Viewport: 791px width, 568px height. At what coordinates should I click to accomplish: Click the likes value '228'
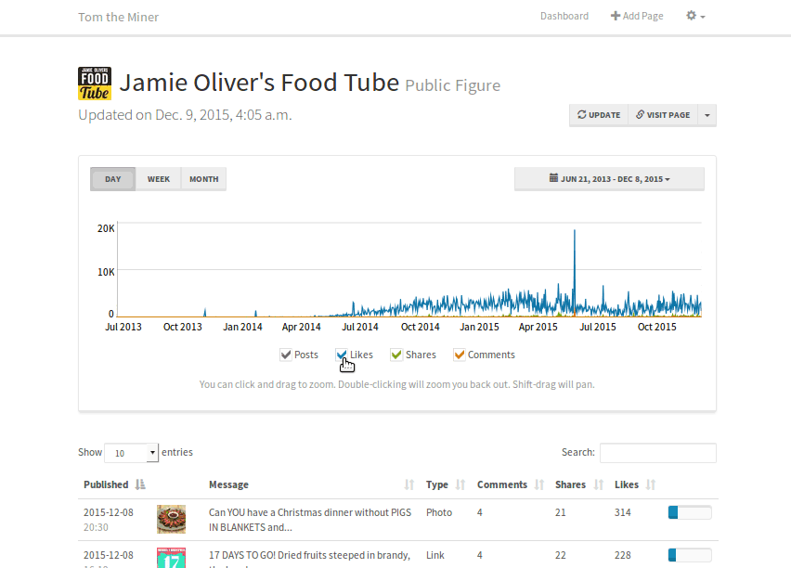623,555
